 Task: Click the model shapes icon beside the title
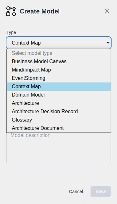(11, 11)
